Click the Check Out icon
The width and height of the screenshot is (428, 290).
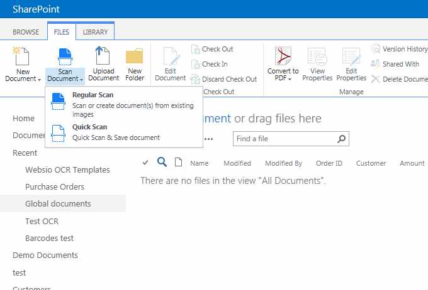coord(196,49)
